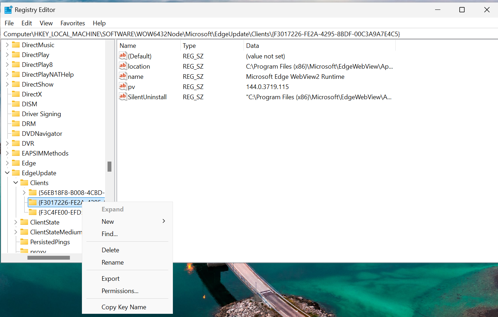Select the {F3017226-FE2A key in tree

[x=66, y=202]
